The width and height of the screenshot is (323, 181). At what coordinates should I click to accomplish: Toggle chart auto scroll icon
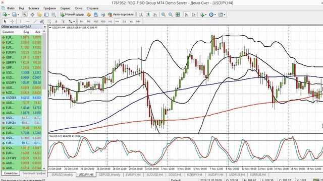point(186,15)
